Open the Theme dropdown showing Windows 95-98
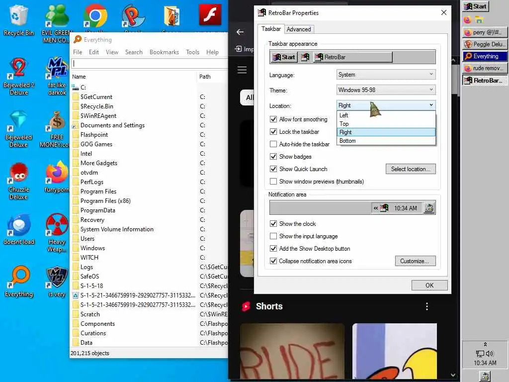Viewport: 509px width, 382px height. 386,90
